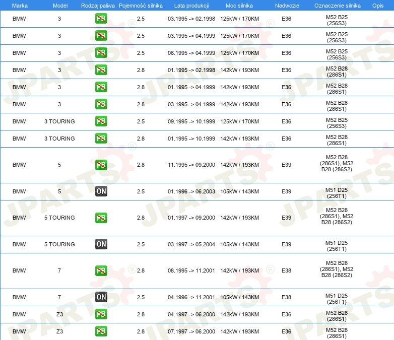Click petrol icon for BMW 5 11.1995 row
This screenshot has height=340, width=394.
pyautogui.click(x=101, y=165)
